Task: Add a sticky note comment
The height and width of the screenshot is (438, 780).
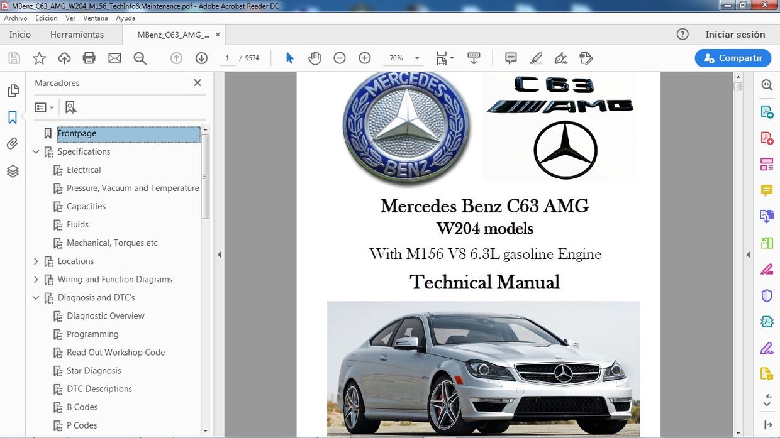Action: (510, 58)
